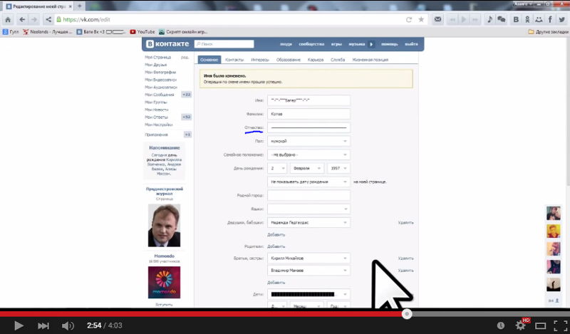Bookmark page with the star icon
The height and width of the screenshot is (334, 570).
(421, 20)
